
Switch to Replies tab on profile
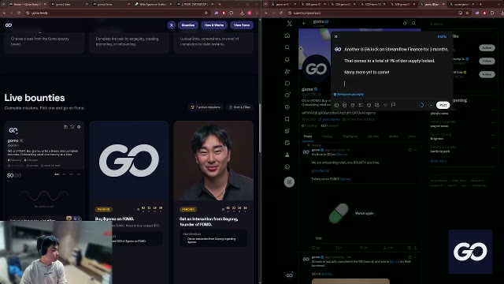[328, 136]
